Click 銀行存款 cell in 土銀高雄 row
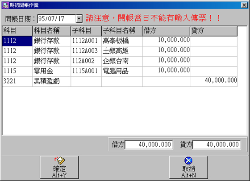This screenshot has width=250, height=181. coord(51,51)
